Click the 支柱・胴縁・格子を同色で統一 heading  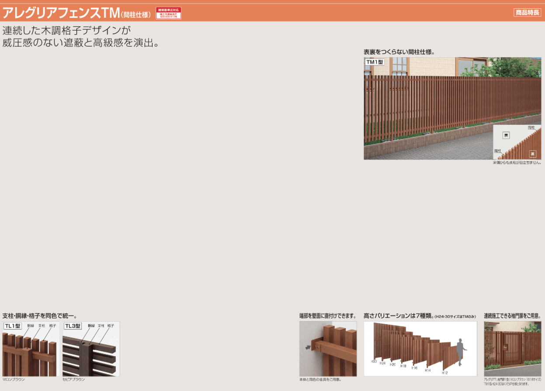coord(40,316)
